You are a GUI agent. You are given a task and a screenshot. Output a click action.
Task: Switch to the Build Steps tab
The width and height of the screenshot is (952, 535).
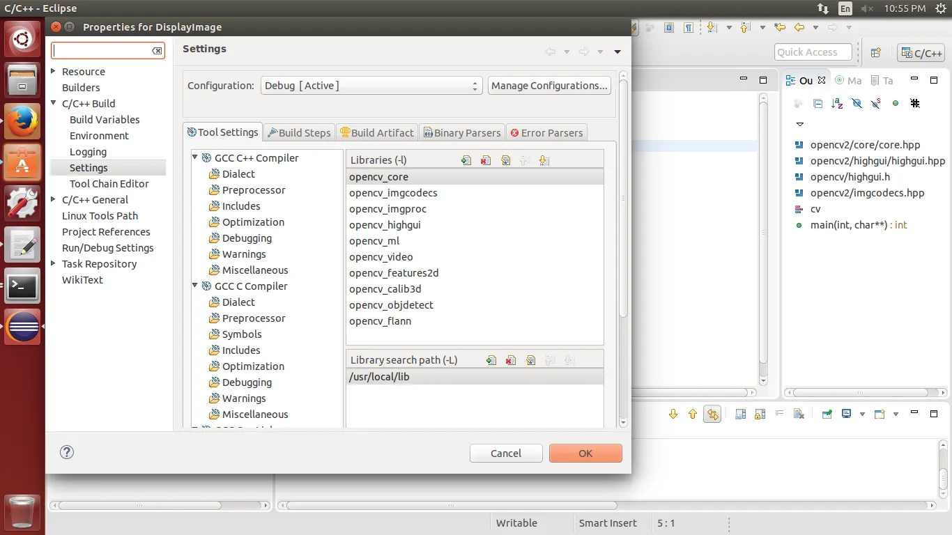pos(299,132)
